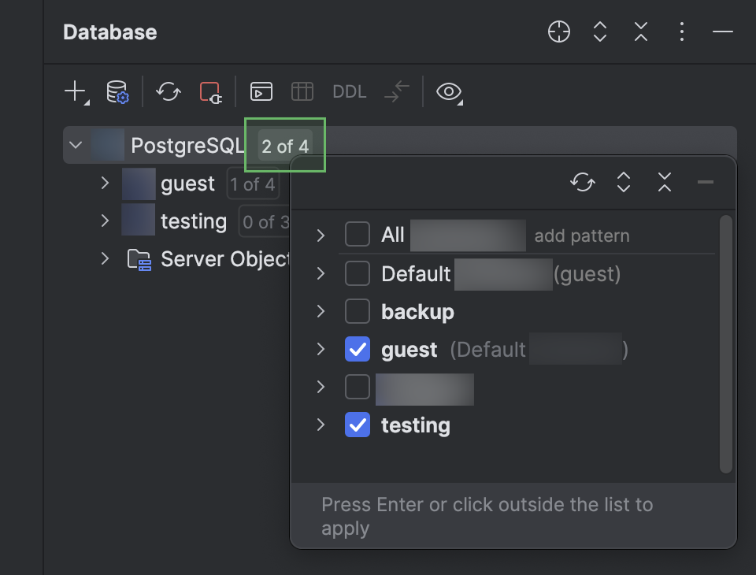Expand the testing schema in the popup

[x=320, y=425]
